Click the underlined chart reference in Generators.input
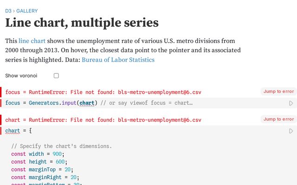 coord(87,103)
